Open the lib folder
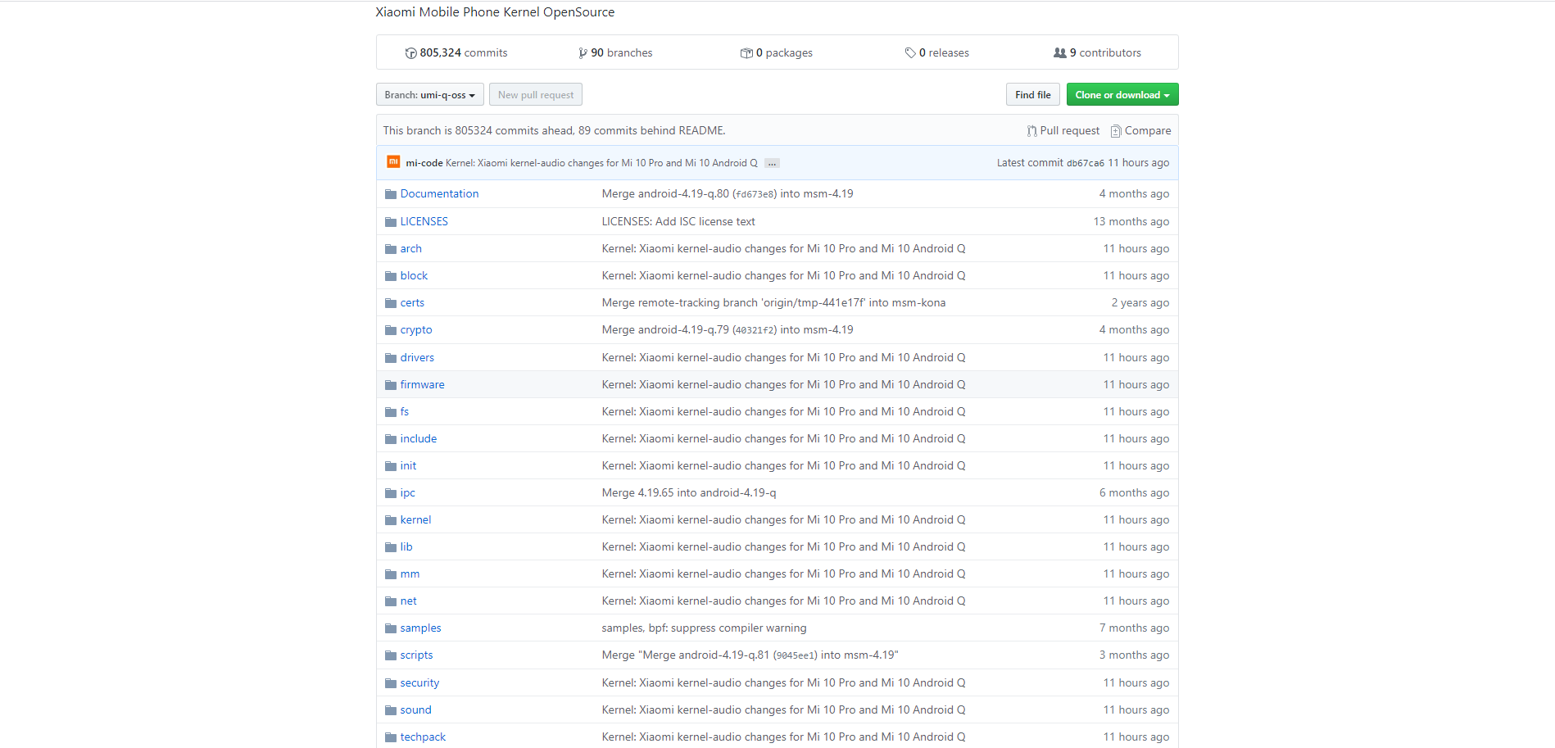Screen dimensions: 1555x748 [406, 547]
